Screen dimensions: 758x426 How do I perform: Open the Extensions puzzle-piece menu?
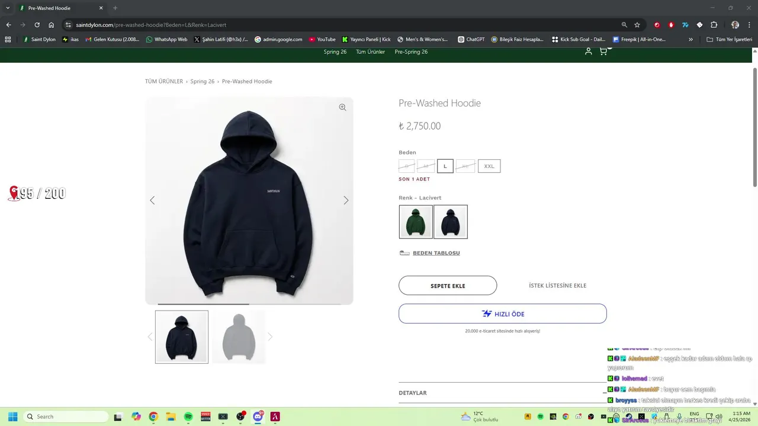point(714,25)
